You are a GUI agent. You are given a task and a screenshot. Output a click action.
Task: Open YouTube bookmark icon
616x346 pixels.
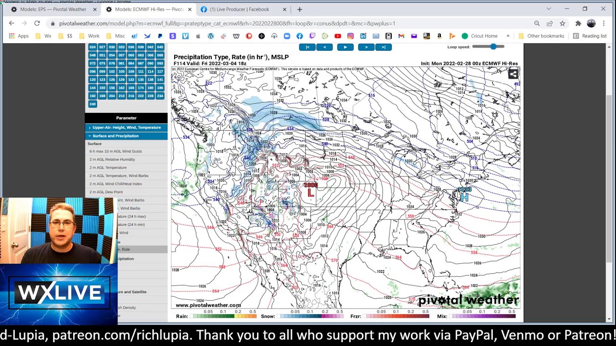click(337, 36)
